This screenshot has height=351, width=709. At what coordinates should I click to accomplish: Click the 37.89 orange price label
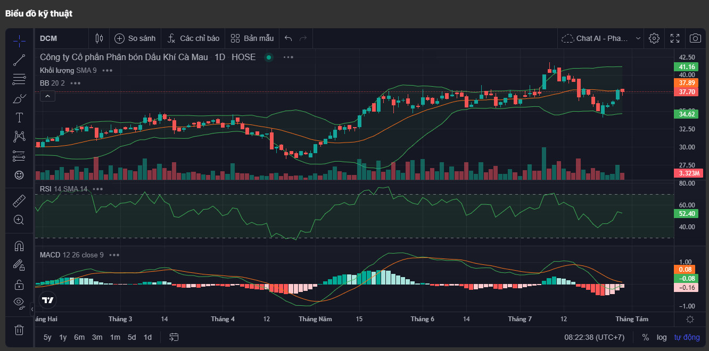click(x=687, y=83)
